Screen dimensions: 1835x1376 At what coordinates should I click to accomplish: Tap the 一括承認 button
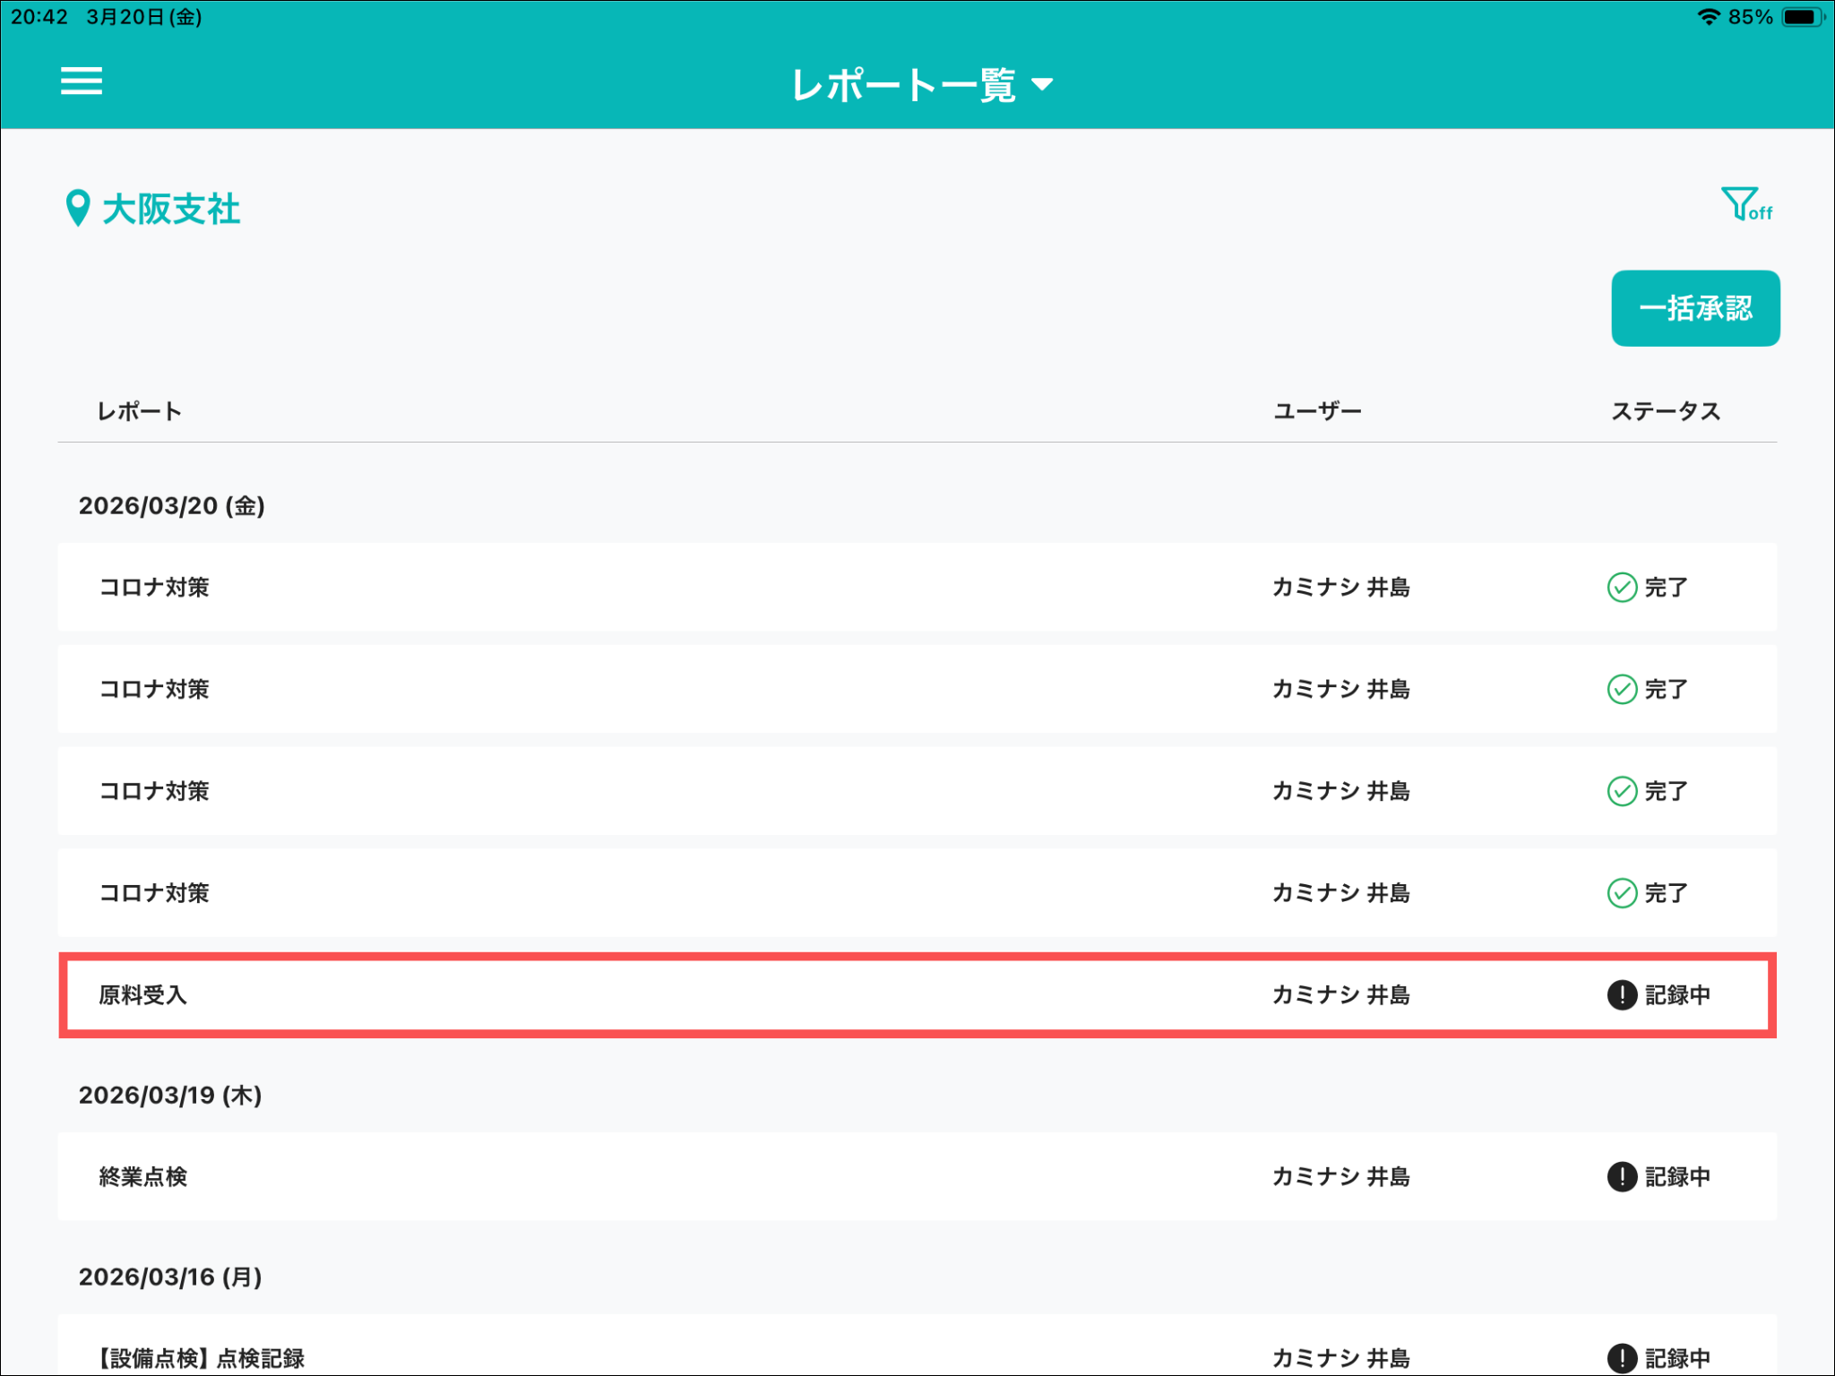(x=1694, y=308)
